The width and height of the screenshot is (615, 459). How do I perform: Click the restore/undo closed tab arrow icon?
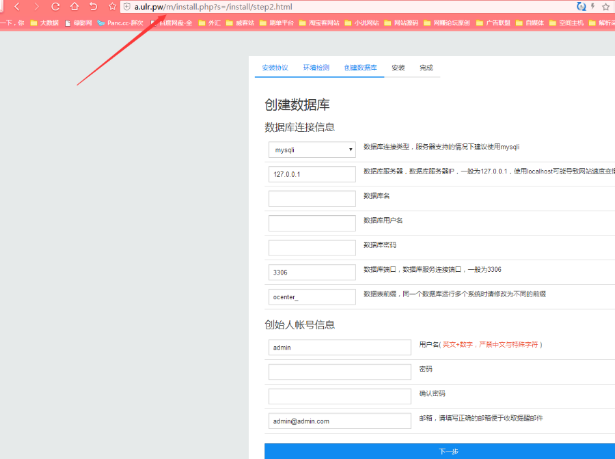tap(93, 6)
